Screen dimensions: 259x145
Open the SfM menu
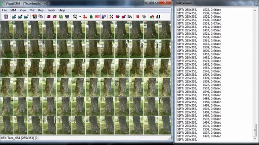pyautogui.click(x=13, y=10)
